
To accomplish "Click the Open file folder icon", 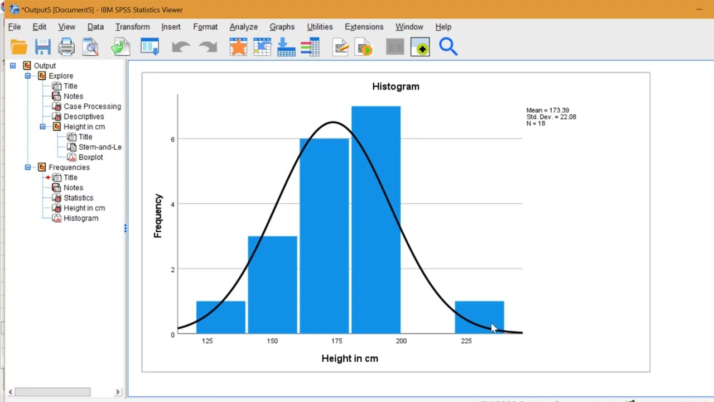I will pyautogui.click(x=18, y=47).
